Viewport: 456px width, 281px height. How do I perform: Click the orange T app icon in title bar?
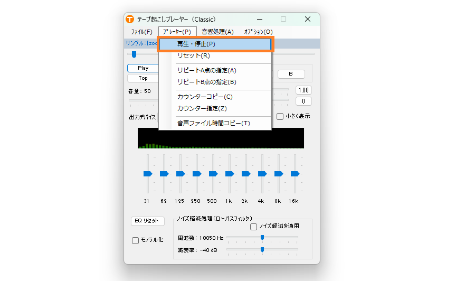pyautogui.click(x=130, y=19)
